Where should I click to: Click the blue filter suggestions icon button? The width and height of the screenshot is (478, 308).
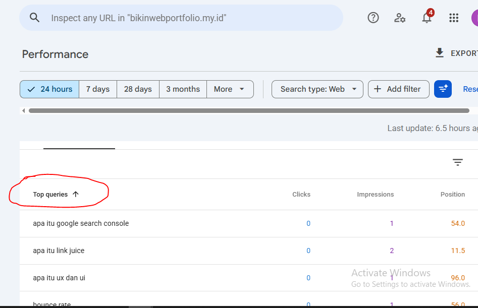click(x=443, y=89)
